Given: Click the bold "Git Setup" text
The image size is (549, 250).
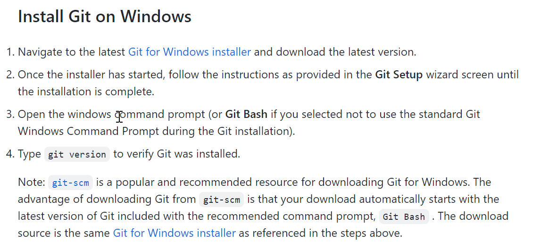Looking at the screenshot, I should tap(399, 75).
